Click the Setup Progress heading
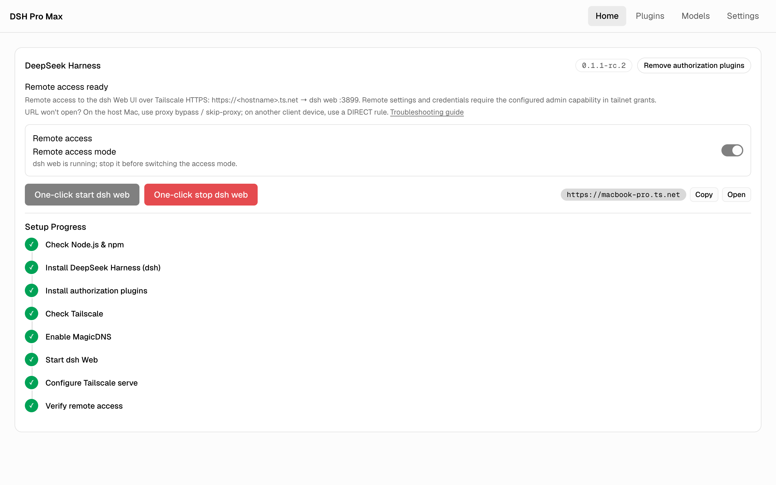Viewport: 776px width, 485px height. pyautogui.click(x=55, y=227)
